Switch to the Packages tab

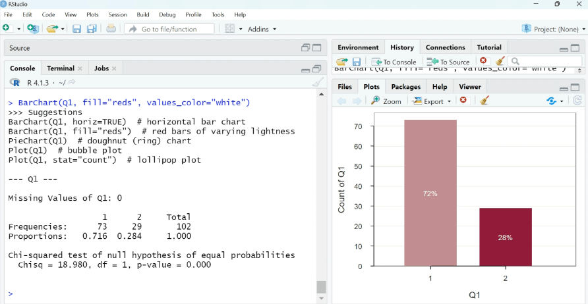[x=405, y=87]
